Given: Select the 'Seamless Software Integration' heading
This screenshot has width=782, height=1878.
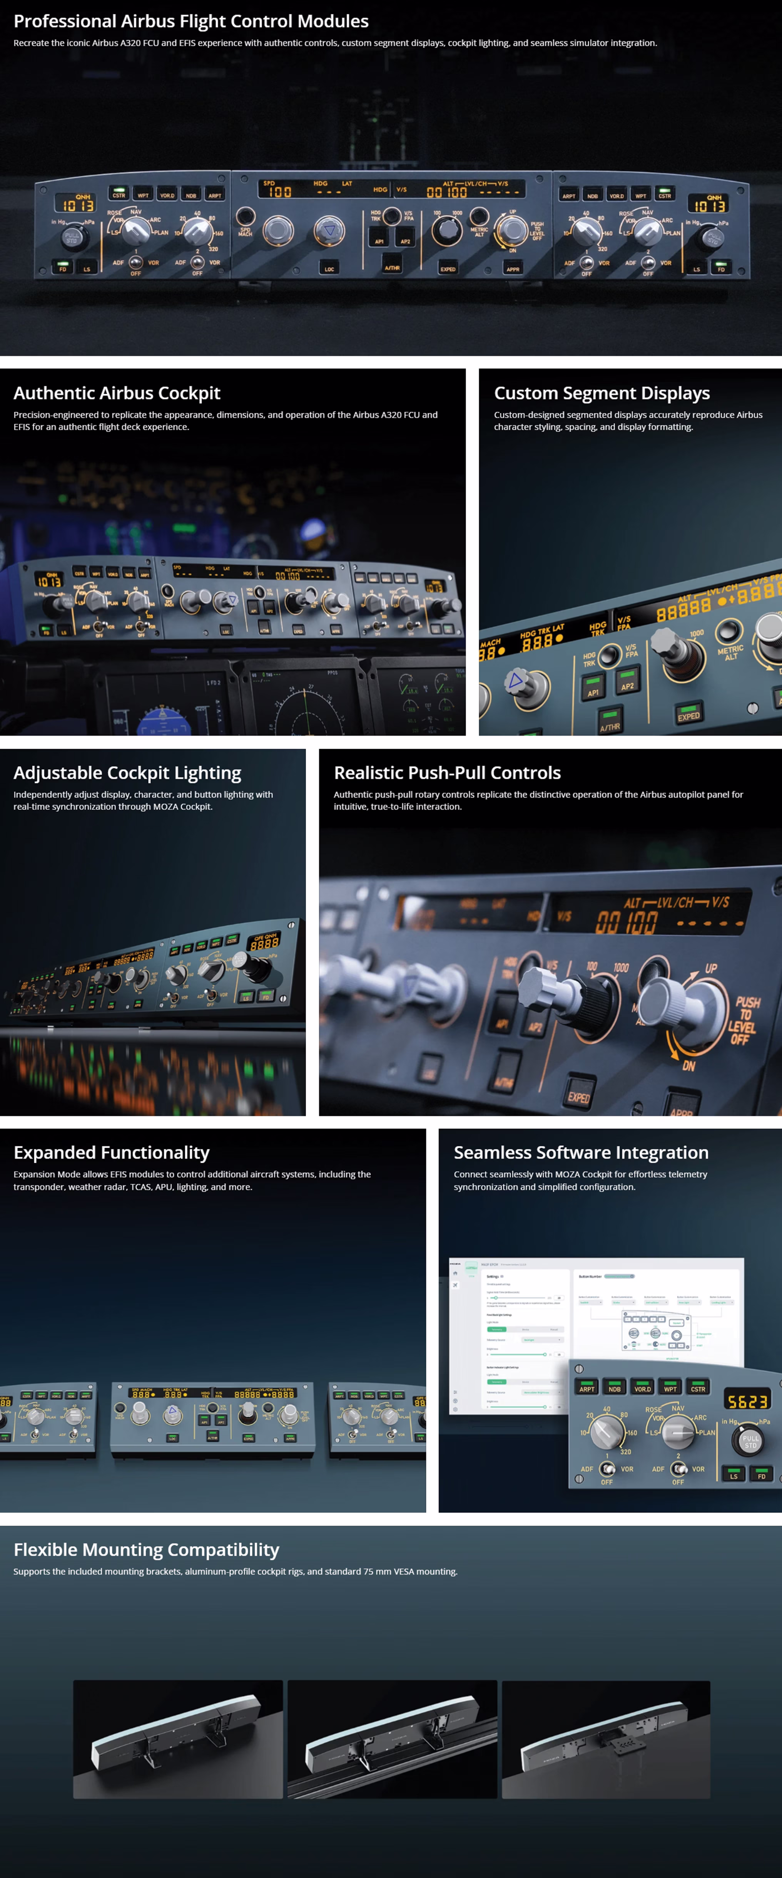Looking at the screenshot, I should click(581, 1153).
